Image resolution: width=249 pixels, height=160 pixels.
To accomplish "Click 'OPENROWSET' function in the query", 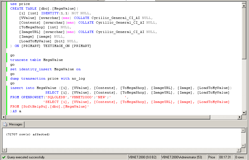I will tap(32, 97).
